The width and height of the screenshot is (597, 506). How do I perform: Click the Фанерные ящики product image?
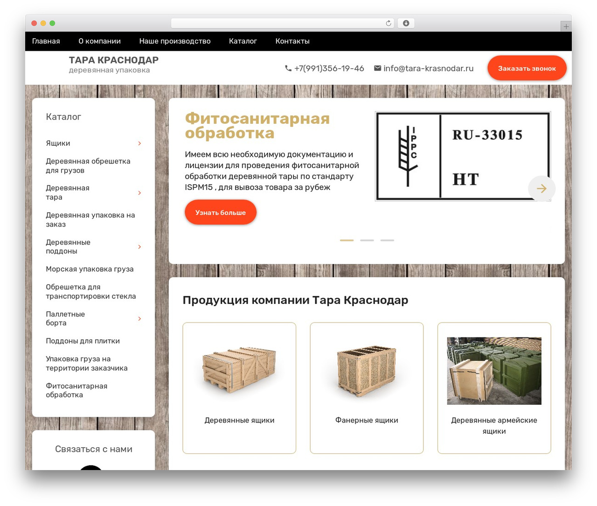(367, 371)
